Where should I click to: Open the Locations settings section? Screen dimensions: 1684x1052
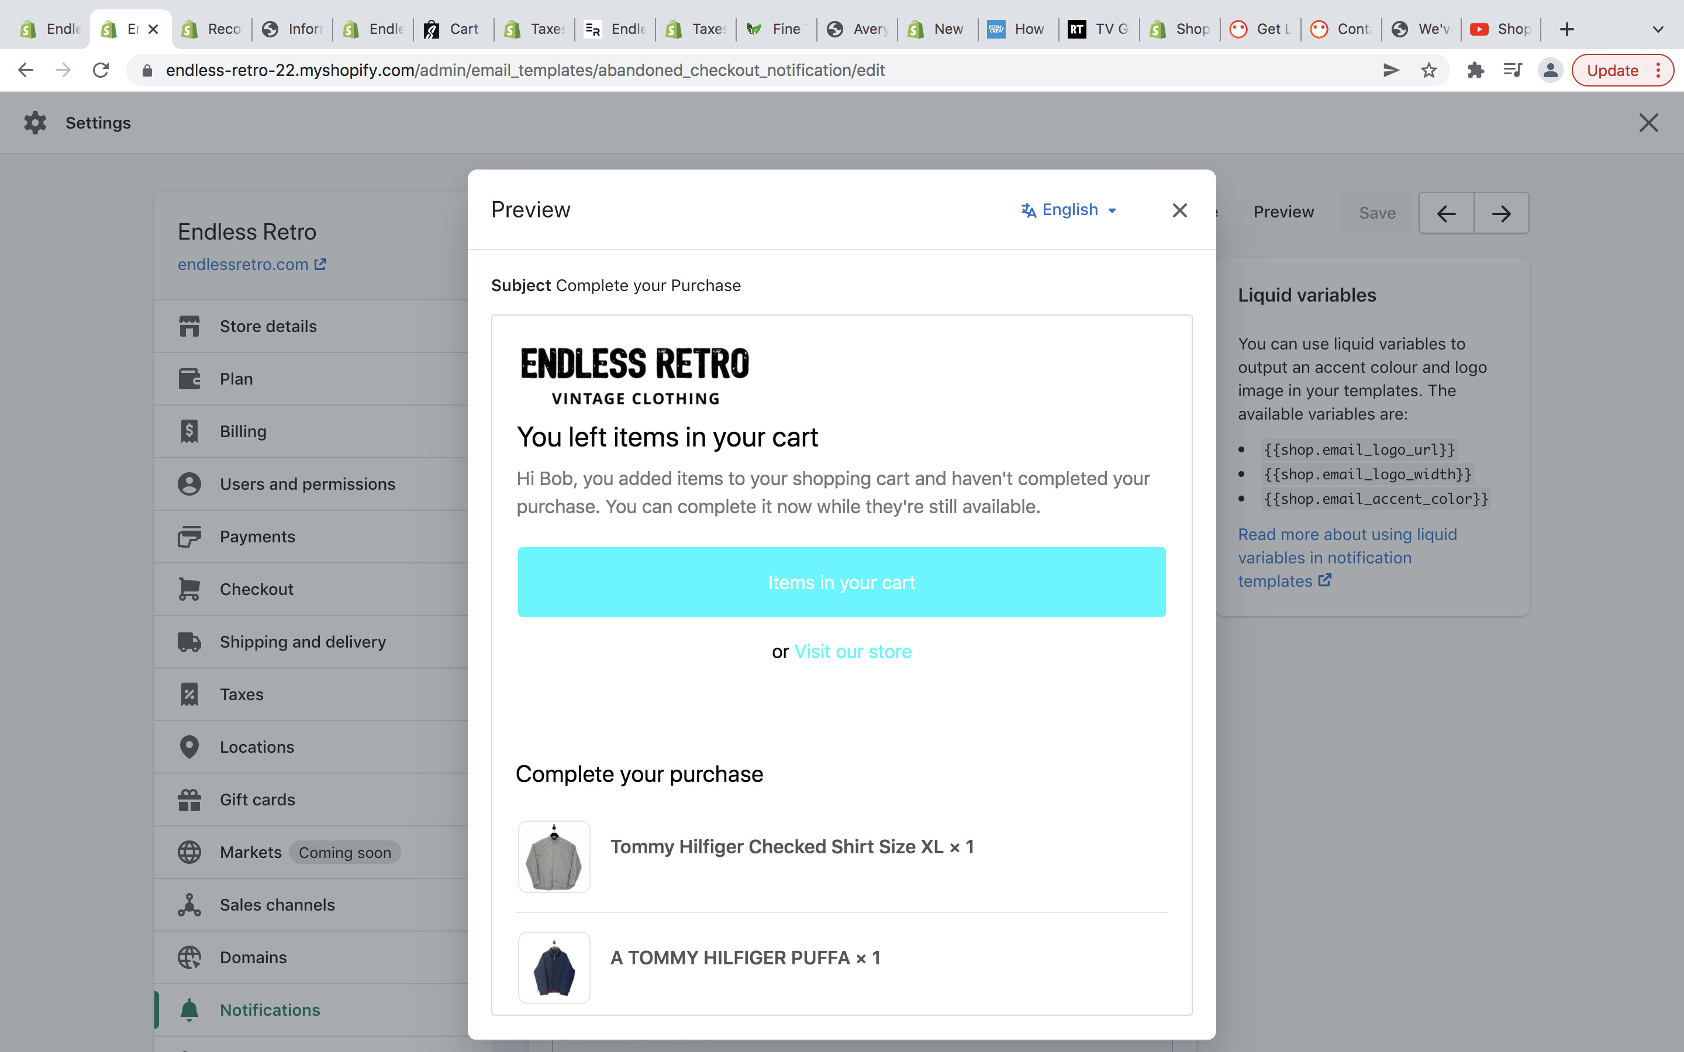point(310,746)
